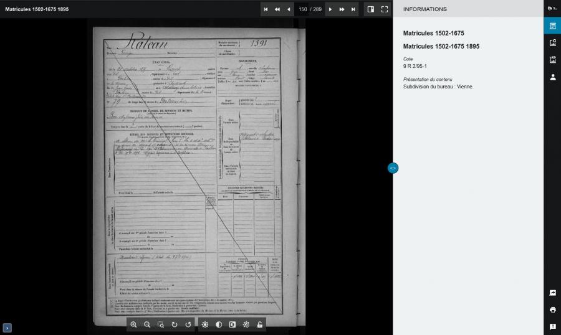Rotate the image counterclockwise
This screenshot has width=561, height=335.
188,324
